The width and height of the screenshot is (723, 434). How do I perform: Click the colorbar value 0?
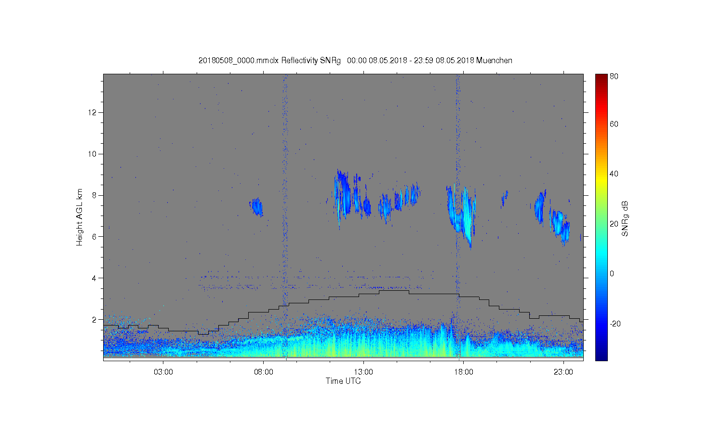(x=612, y=273)
